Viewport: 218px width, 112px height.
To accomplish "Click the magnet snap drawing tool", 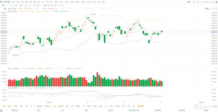I will 45,5.
